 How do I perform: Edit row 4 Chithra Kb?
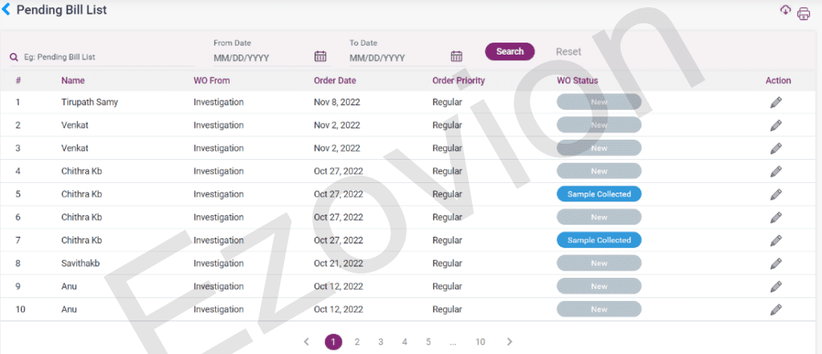point(776,172)
